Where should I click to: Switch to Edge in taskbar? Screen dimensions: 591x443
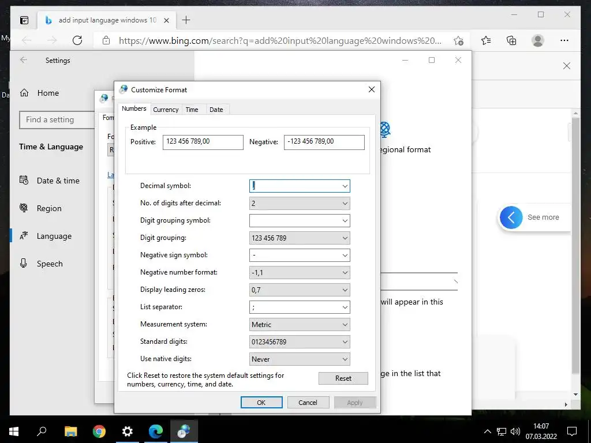point(156,431)
